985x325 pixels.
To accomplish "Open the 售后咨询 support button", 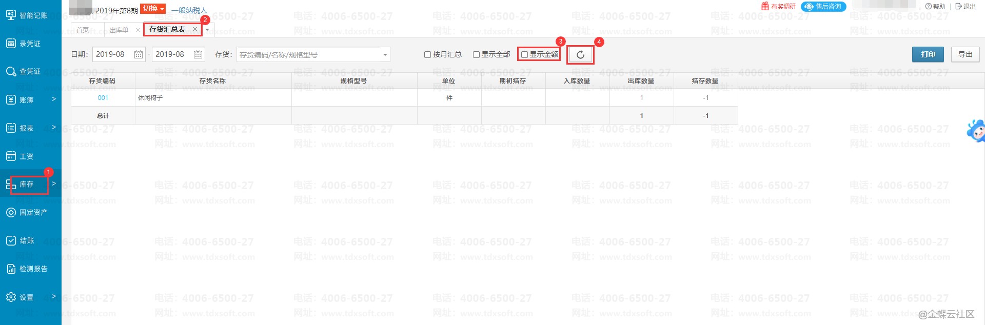I will click(823, 6).
